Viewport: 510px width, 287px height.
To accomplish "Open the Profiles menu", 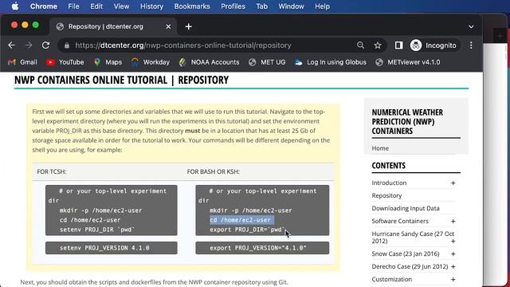I will [x=233, y=6].
